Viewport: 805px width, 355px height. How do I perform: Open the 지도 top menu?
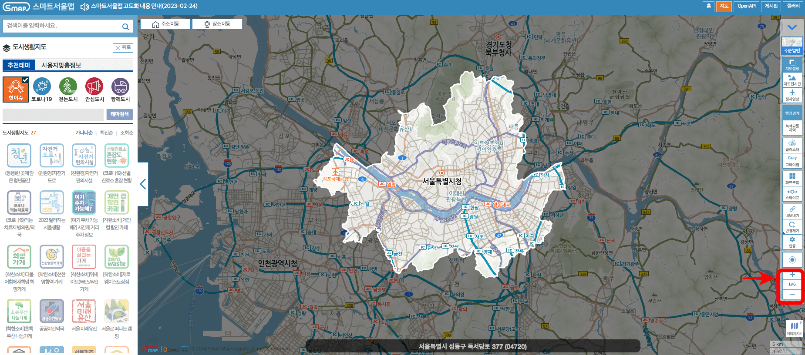tap(724, 6)
